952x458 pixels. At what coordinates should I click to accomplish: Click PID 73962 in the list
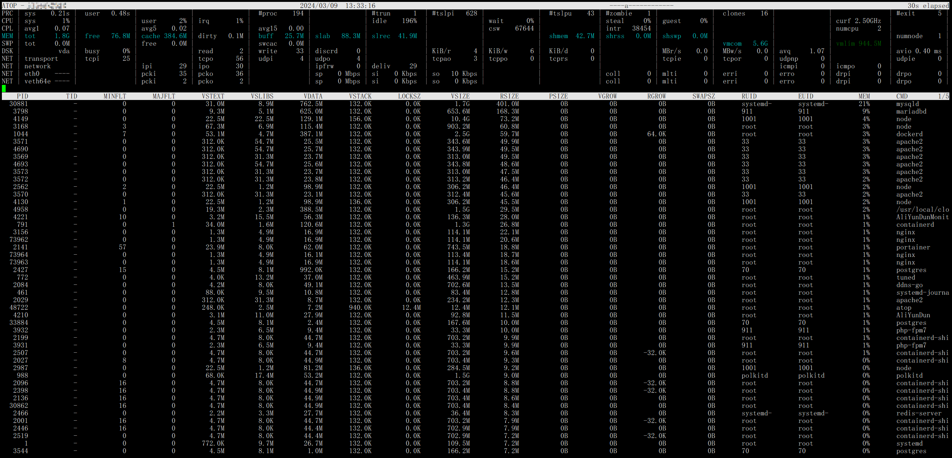coord(18,240)
